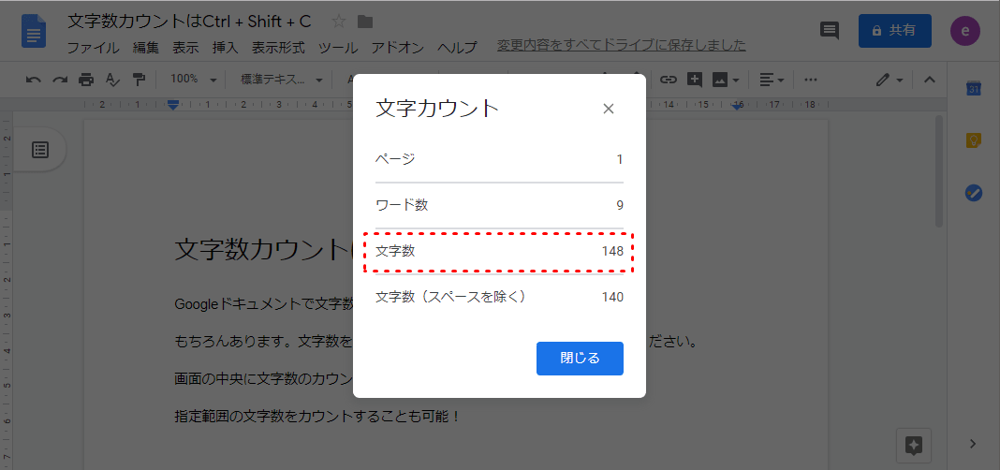Image resolution: width=1000 pixels, height=470 pixels.
Task: Open the comment history speech bubble
Action: pos(829,31)
